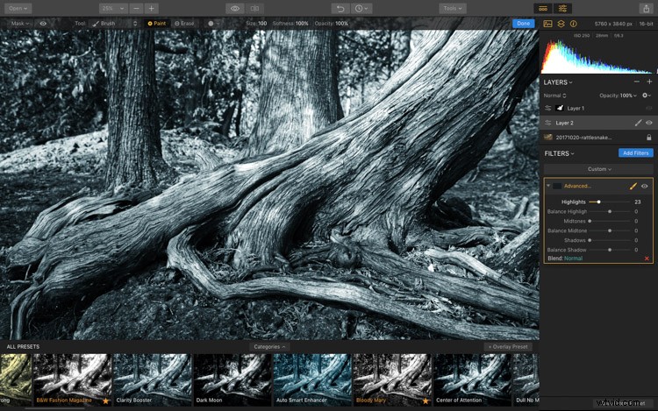The image size is (658, 411).
Task: Toggle the side panel sliders icon
Action: (x=562, y=9)
